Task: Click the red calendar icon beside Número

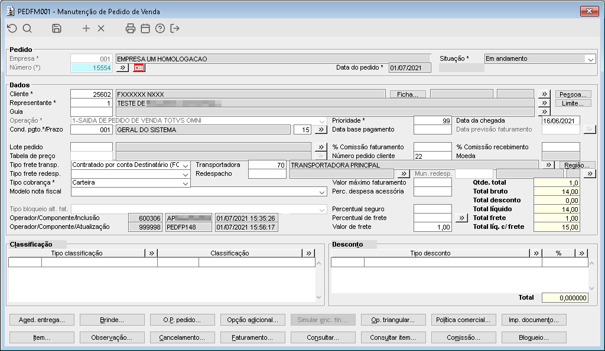Action: click(x=139, y=67)
